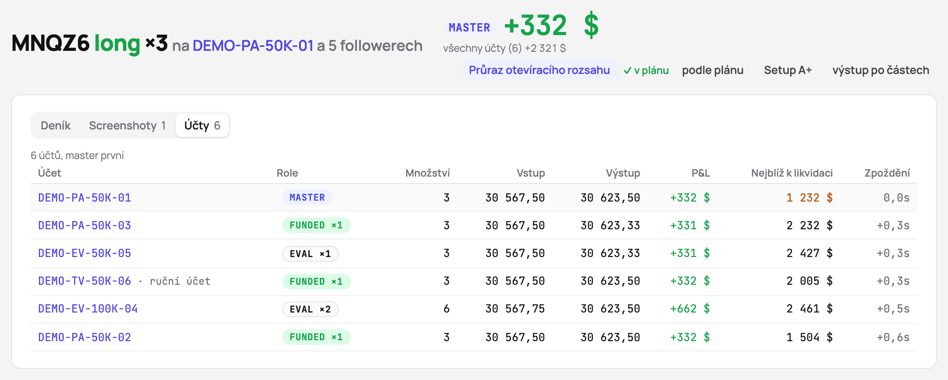Viewport: 948px width, 380px height.
Task: Click the 'Vstup' column header
Action: [x=531, y=173]
